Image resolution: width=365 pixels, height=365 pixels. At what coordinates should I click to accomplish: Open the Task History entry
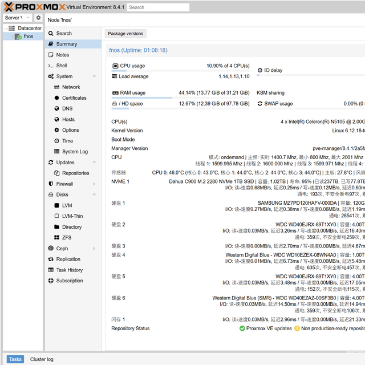(74, 270)
